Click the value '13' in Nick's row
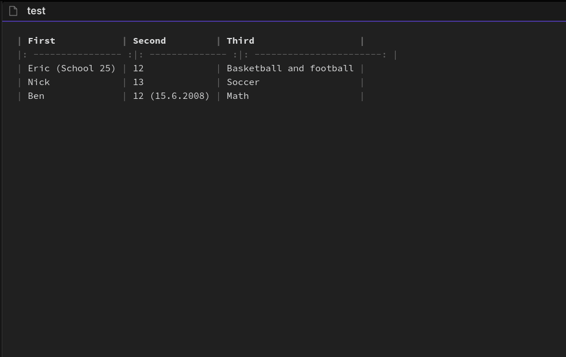 tap(138, 82)
